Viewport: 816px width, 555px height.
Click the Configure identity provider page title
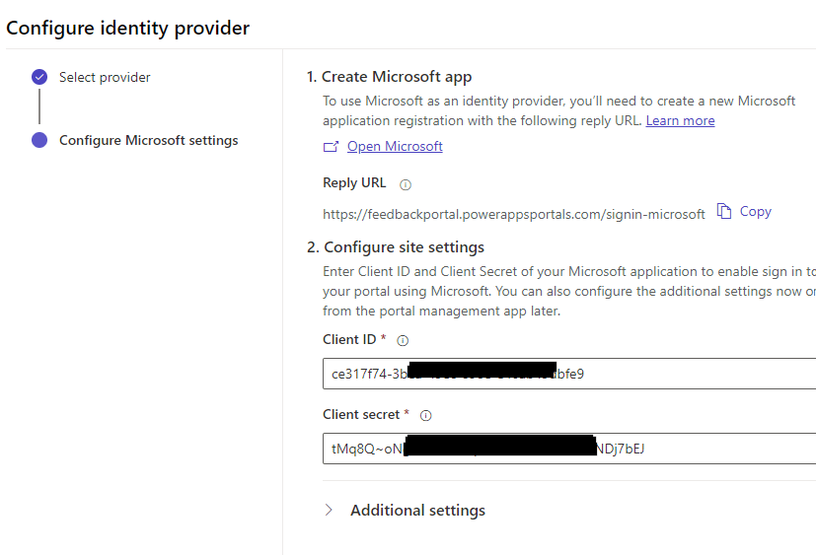(x=128, y=28)
